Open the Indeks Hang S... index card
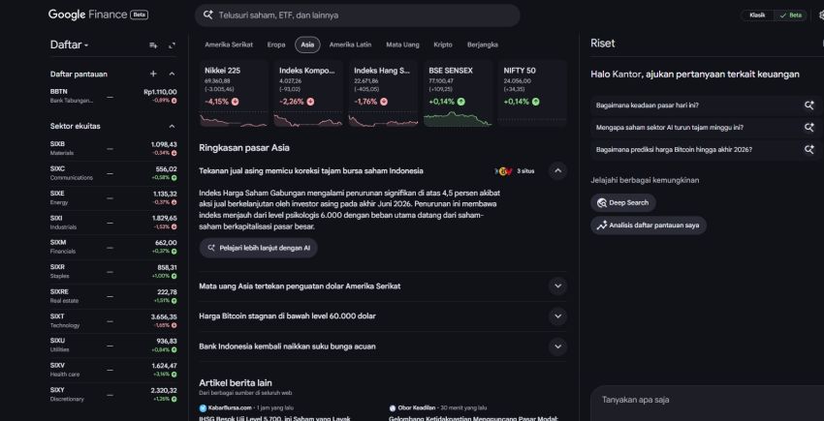The height and width of the screenshot is (421, 824). [x=383, y=94]
